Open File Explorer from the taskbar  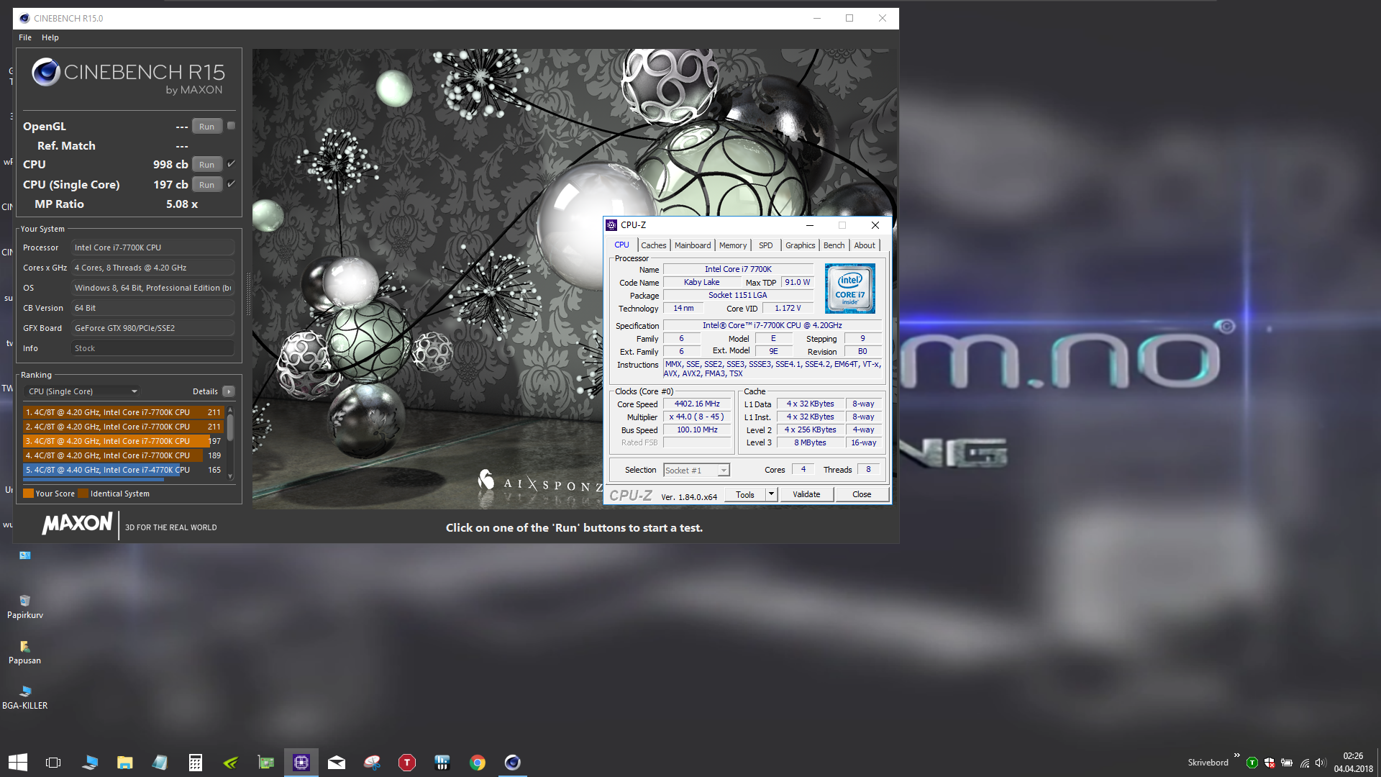pyautogui.click(x=125, y=762)
